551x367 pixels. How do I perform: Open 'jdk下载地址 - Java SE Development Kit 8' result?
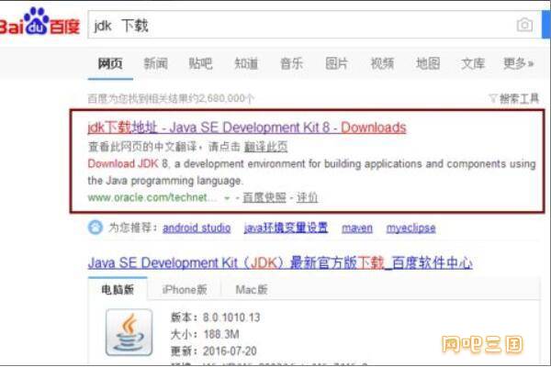pyautogui.click(x=247, y=128)
